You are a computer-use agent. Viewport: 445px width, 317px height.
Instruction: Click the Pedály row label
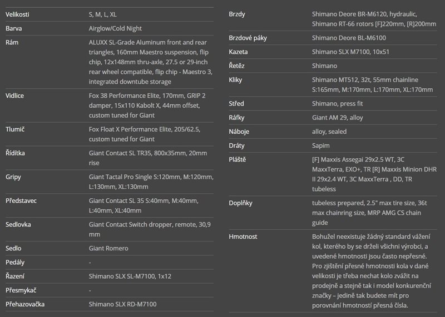tap(16, 262)
